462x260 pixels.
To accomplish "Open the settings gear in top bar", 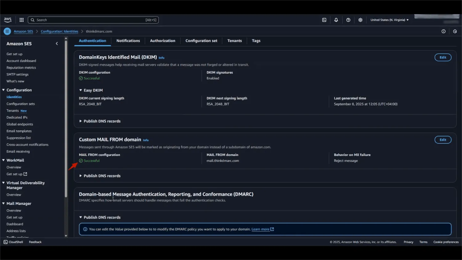I will (360, 20).
